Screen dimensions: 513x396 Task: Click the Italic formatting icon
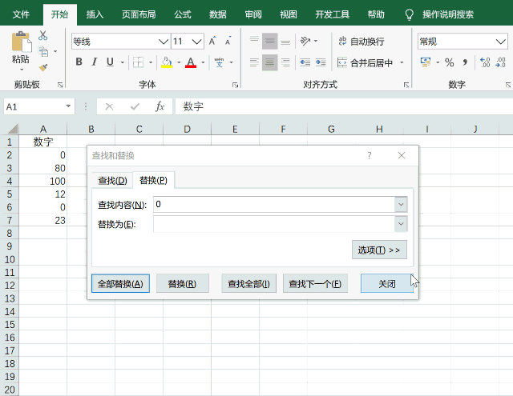95,62
